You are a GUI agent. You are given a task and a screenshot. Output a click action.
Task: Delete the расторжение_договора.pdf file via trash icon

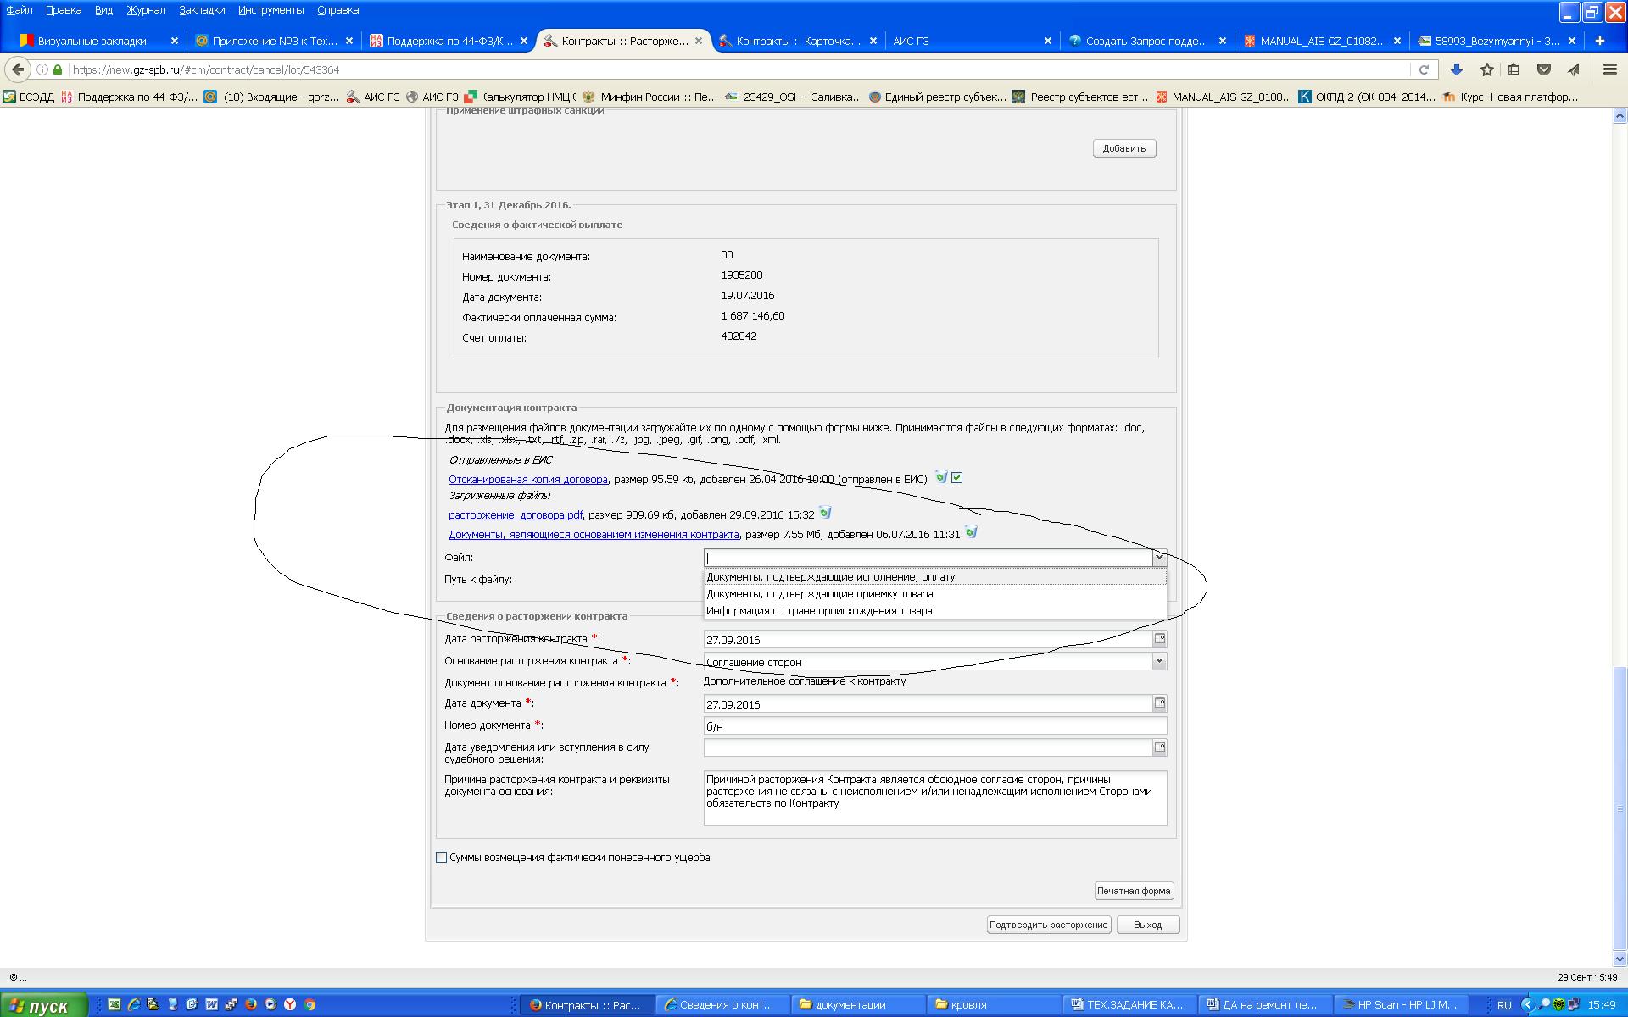(825, 513)
